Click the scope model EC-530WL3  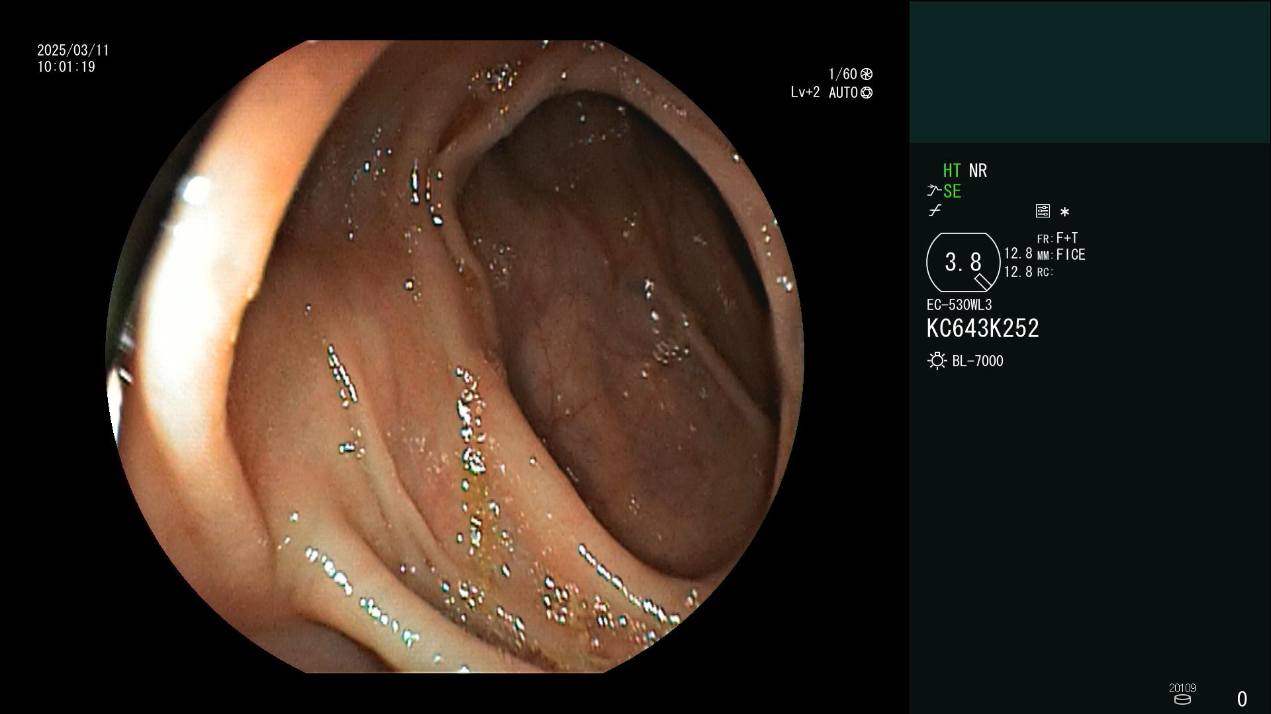959,305
